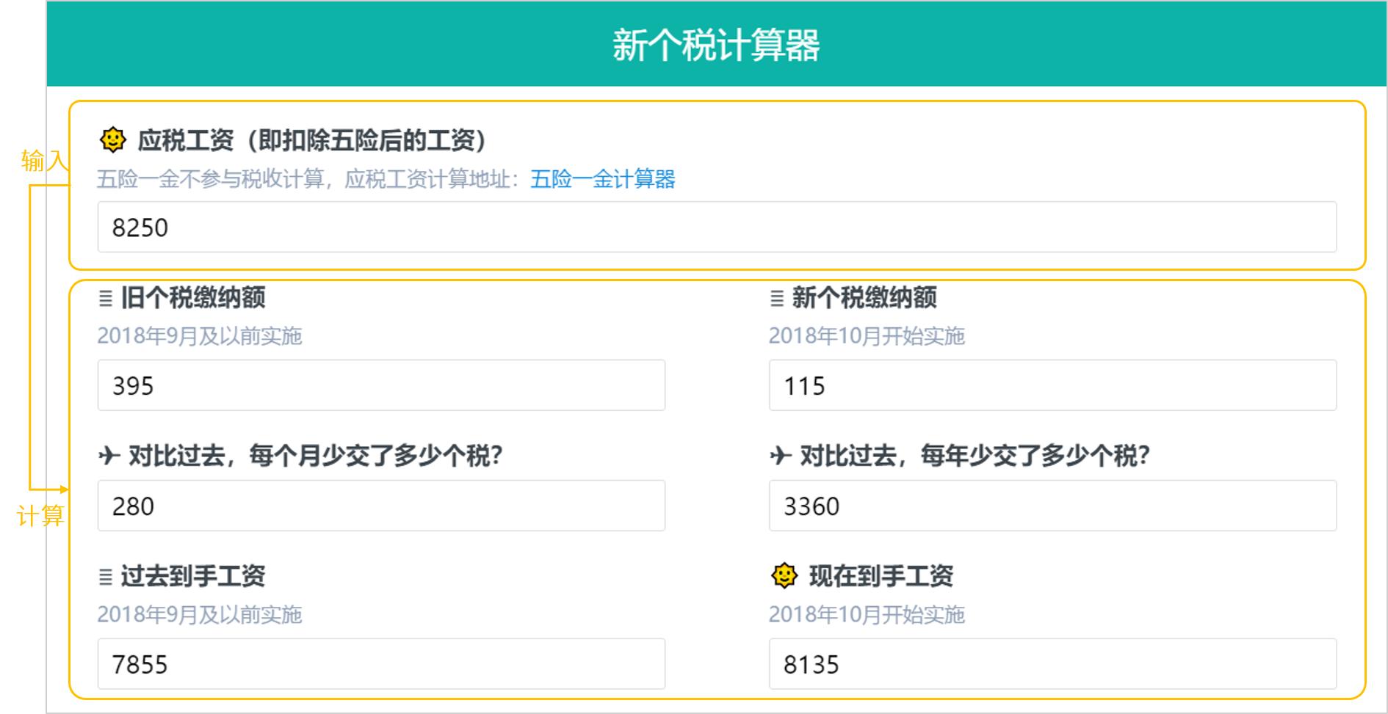Click the list icon beside 新个税缴纳额

point(775,298)
